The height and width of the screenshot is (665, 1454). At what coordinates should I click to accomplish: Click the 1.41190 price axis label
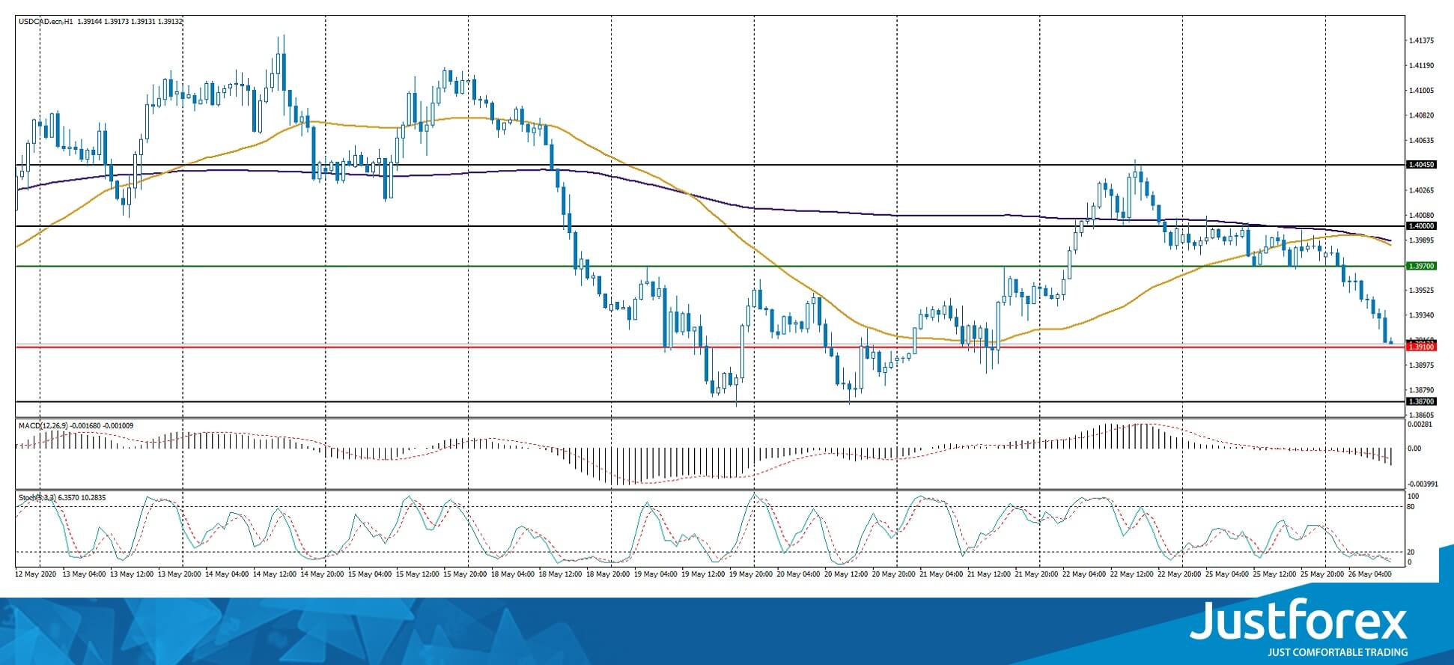click(x=1421, y=66)
